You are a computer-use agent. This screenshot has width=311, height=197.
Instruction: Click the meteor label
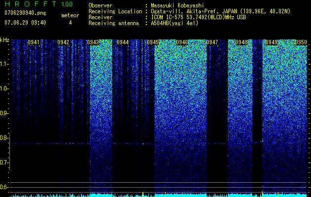(70, 15)
